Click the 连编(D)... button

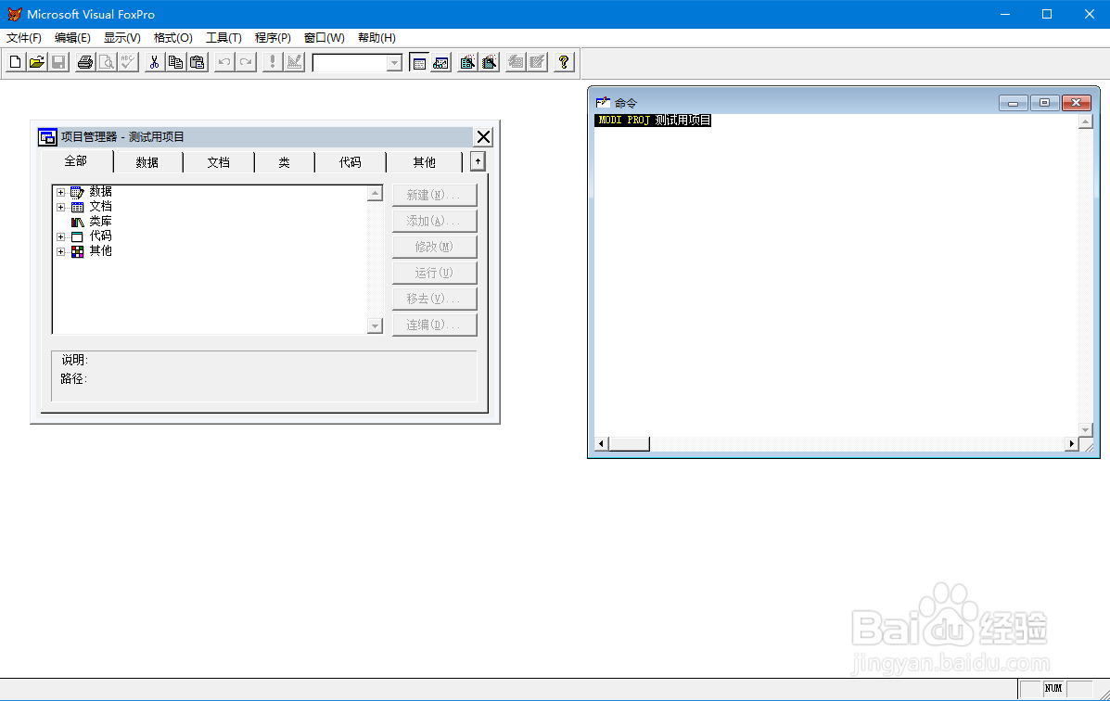click(434, 325)
